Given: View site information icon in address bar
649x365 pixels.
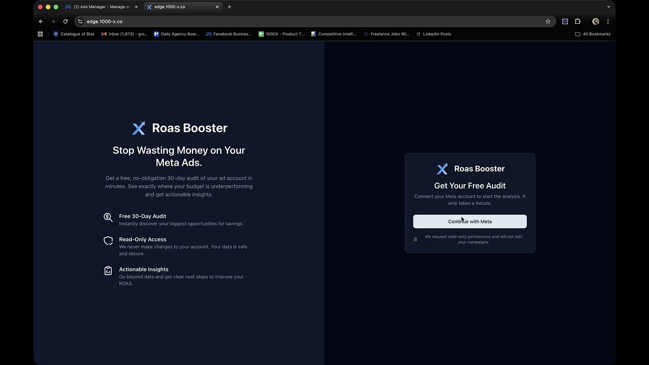Looking at the screenshot, I should [x=80, y=21].
